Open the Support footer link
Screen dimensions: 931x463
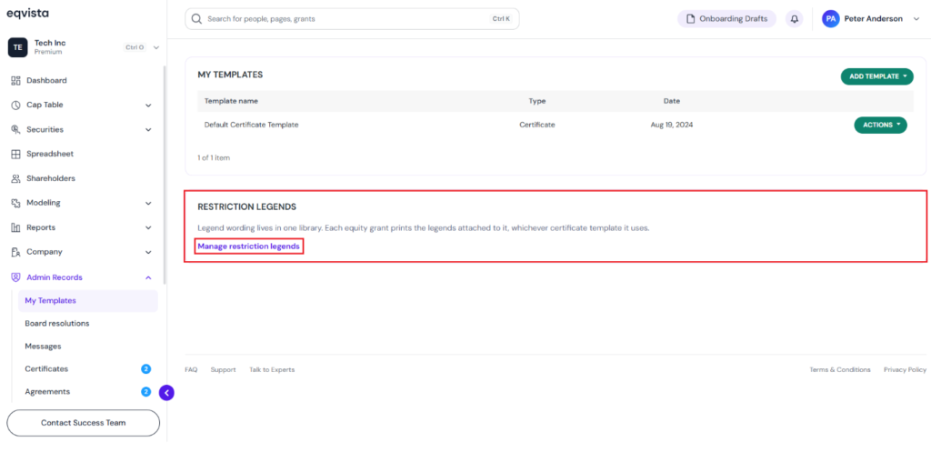point(223,369)
